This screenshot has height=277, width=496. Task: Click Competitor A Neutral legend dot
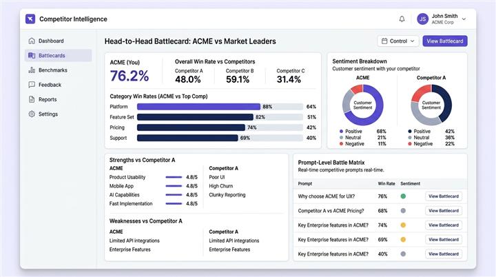410,138
